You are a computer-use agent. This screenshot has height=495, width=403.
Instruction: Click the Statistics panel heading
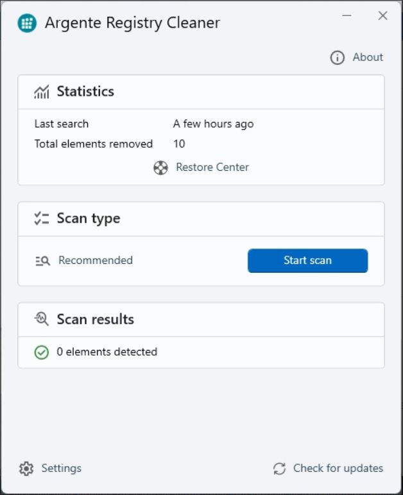click(x=85, y=91)
